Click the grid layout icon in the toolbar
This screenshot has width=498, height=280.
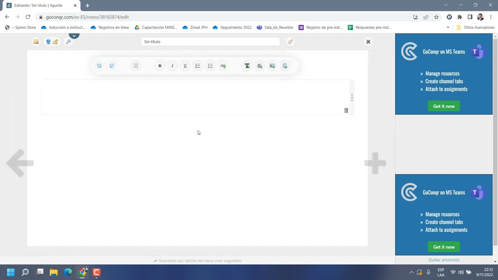(x=135, y=66)
